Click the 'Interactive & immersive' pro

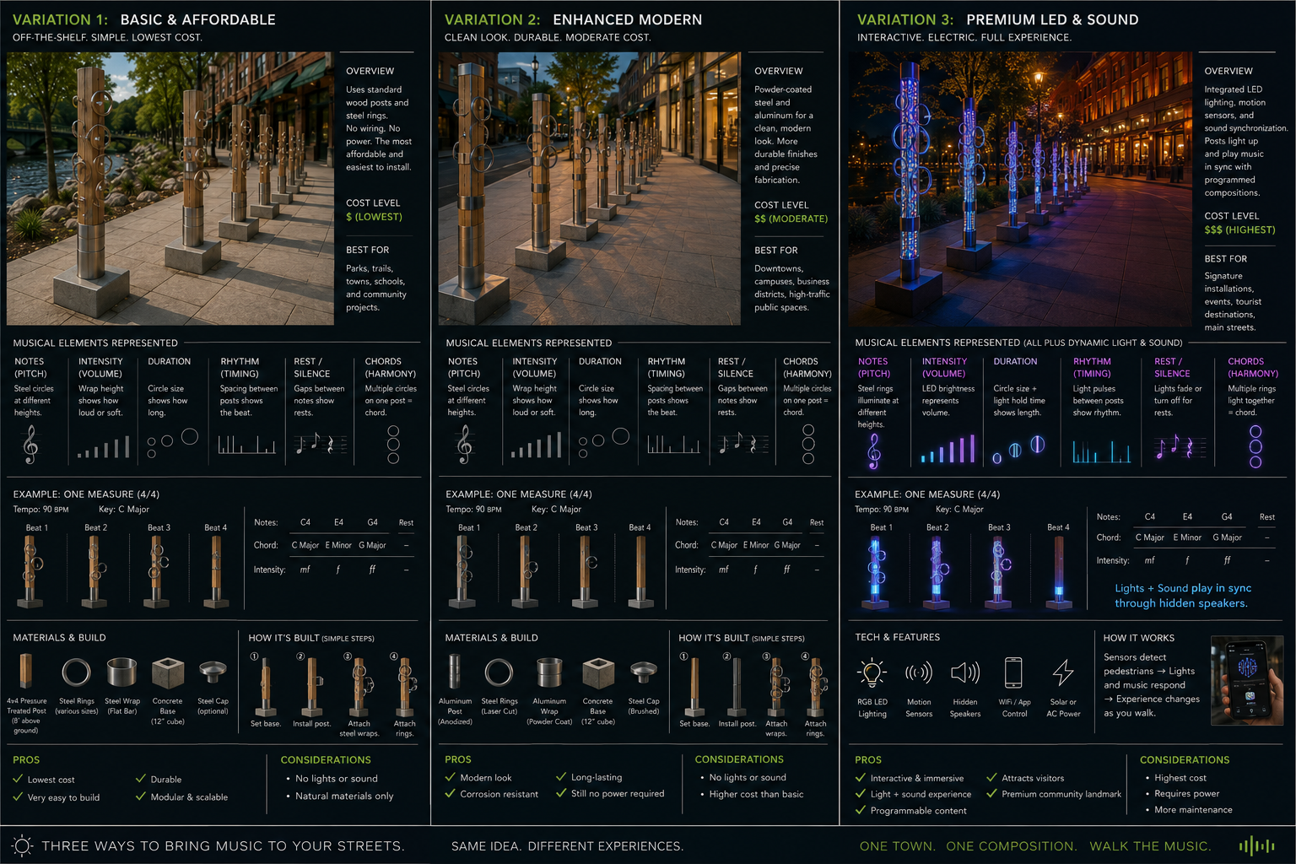[916, 778]
